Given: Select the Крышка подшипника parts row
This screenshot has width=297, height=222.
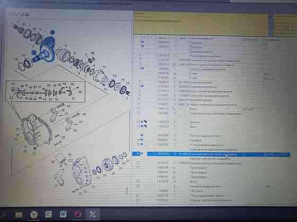Looking at the screenshot, I should click(211, 186).
